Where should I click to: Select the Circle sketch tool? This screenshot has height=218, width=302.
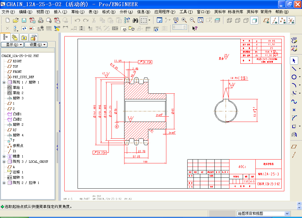pyautogui.click(x=294, y=77)
